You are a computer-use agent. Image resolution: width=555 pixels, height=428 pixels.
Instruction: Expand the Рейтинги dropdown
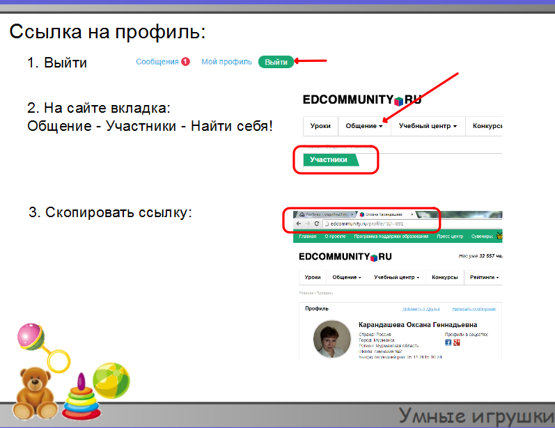click(x=484, y=277)
